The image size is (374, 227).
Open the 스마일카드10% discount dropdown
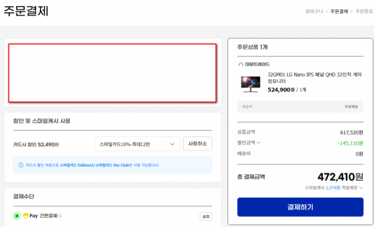click(x=137, y=144)
